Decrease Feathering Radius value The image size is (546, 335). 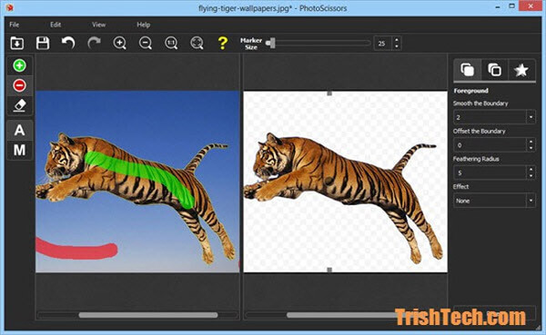(531, 176)
